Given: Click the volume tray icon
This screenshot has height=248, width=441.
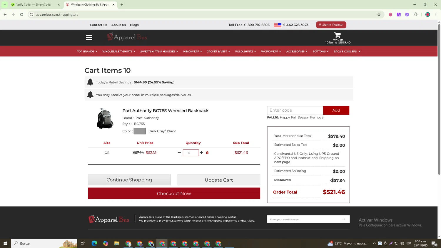Looking at the screenshot, I should pos(402,243).
